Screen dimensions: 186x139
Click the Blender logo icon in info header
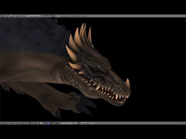pos(58,16)
